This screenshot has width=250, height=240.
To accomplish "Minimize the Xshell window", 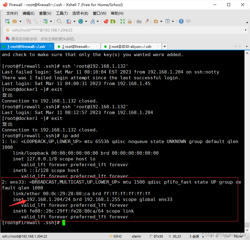I will tap(215, 5).
